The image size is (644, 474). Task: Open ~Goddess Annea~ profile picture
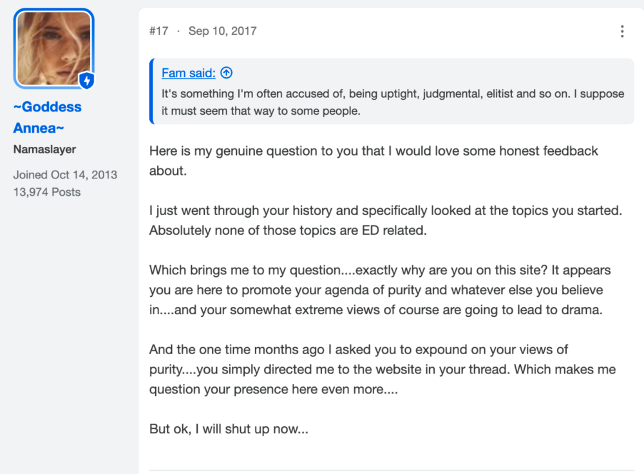pos(54,48)
